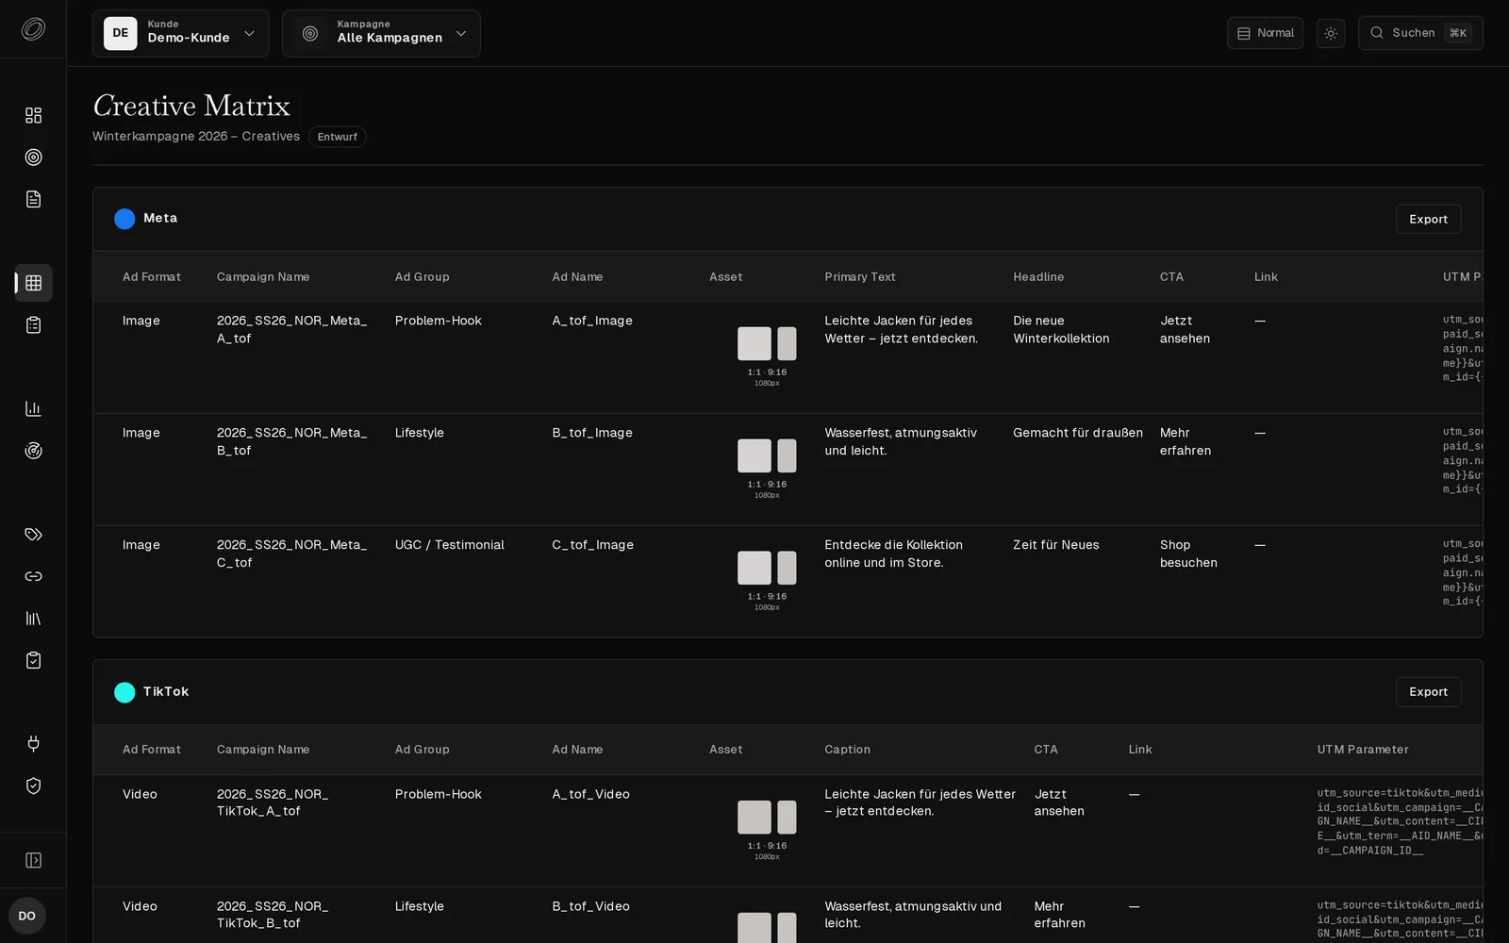Viewport: 1509px width, 943px height.
Task: Click TikTok 'Caption' column header
Action: point(847,750)
